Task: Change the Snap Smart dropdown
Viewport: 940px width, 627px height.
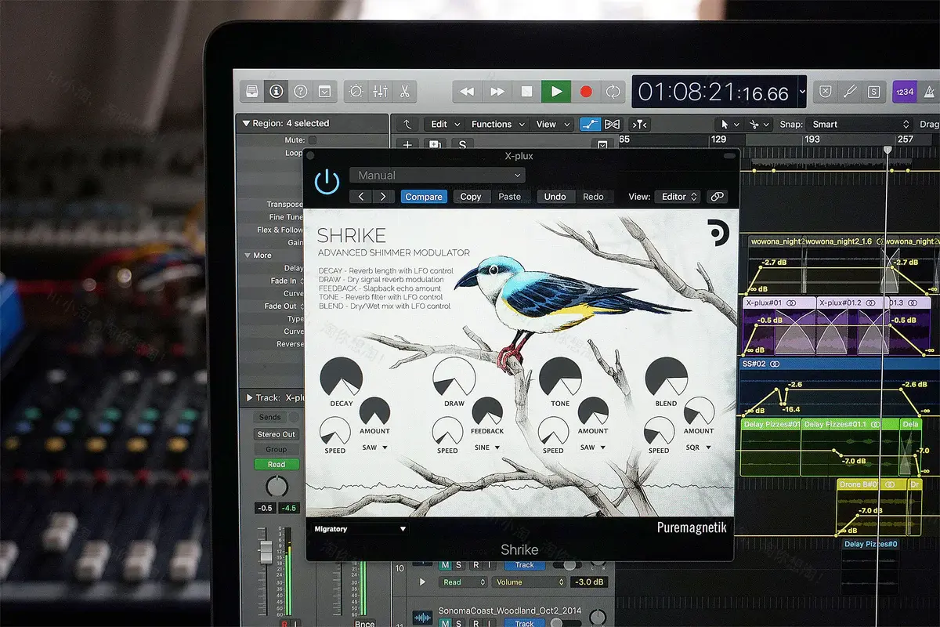Action: point(858,123)
